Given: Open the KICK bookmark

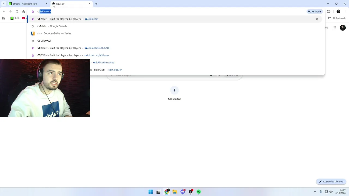Looking at the screenshot, I should tap(15, 18).
